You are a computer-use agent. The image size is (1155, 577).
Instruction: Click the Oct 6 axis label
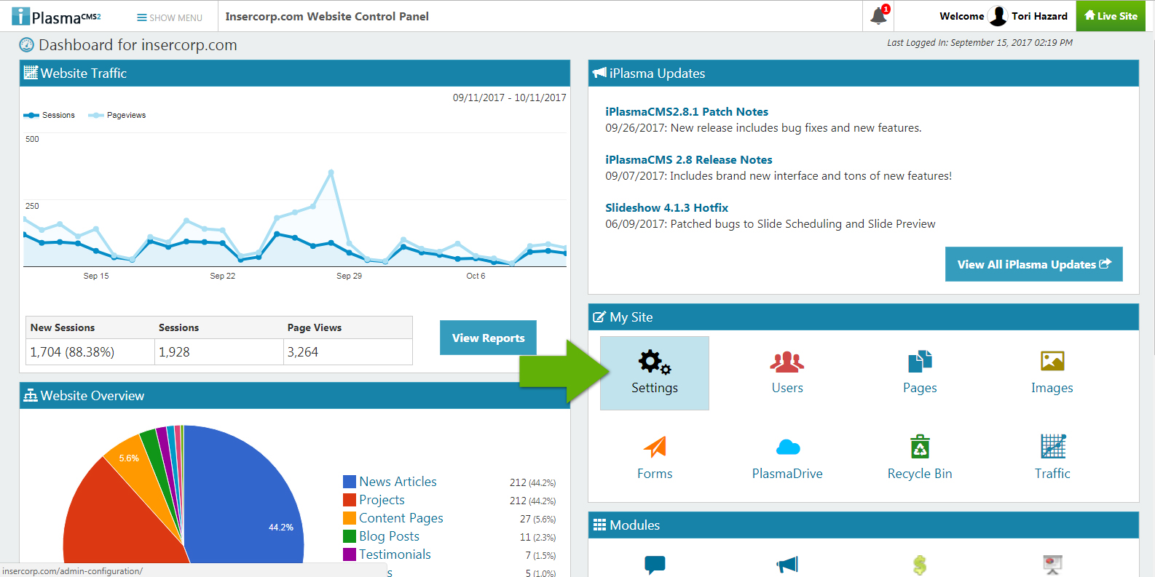click(x=476, y=276)
